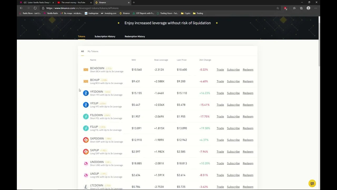Switch to the My Tokens filter
Screen dimensions: 337x190
pyautogui.click(x=93, y=51)
